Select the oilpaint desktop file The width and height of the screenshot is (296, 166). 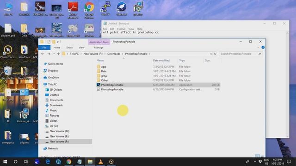(25, 139)
